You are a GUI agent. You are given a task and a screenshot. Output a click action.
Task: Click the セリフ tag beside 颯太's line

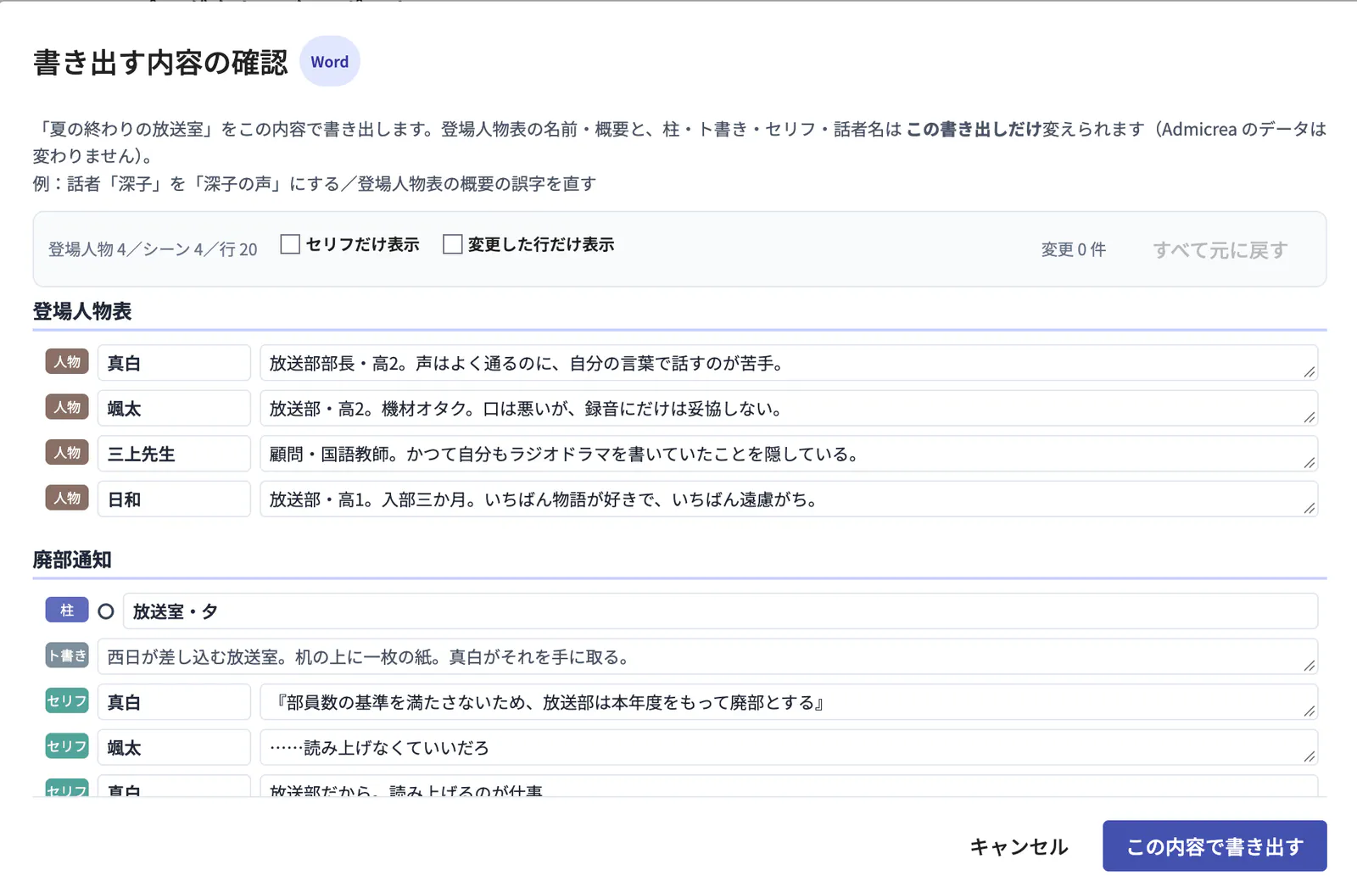pos(67,746)
